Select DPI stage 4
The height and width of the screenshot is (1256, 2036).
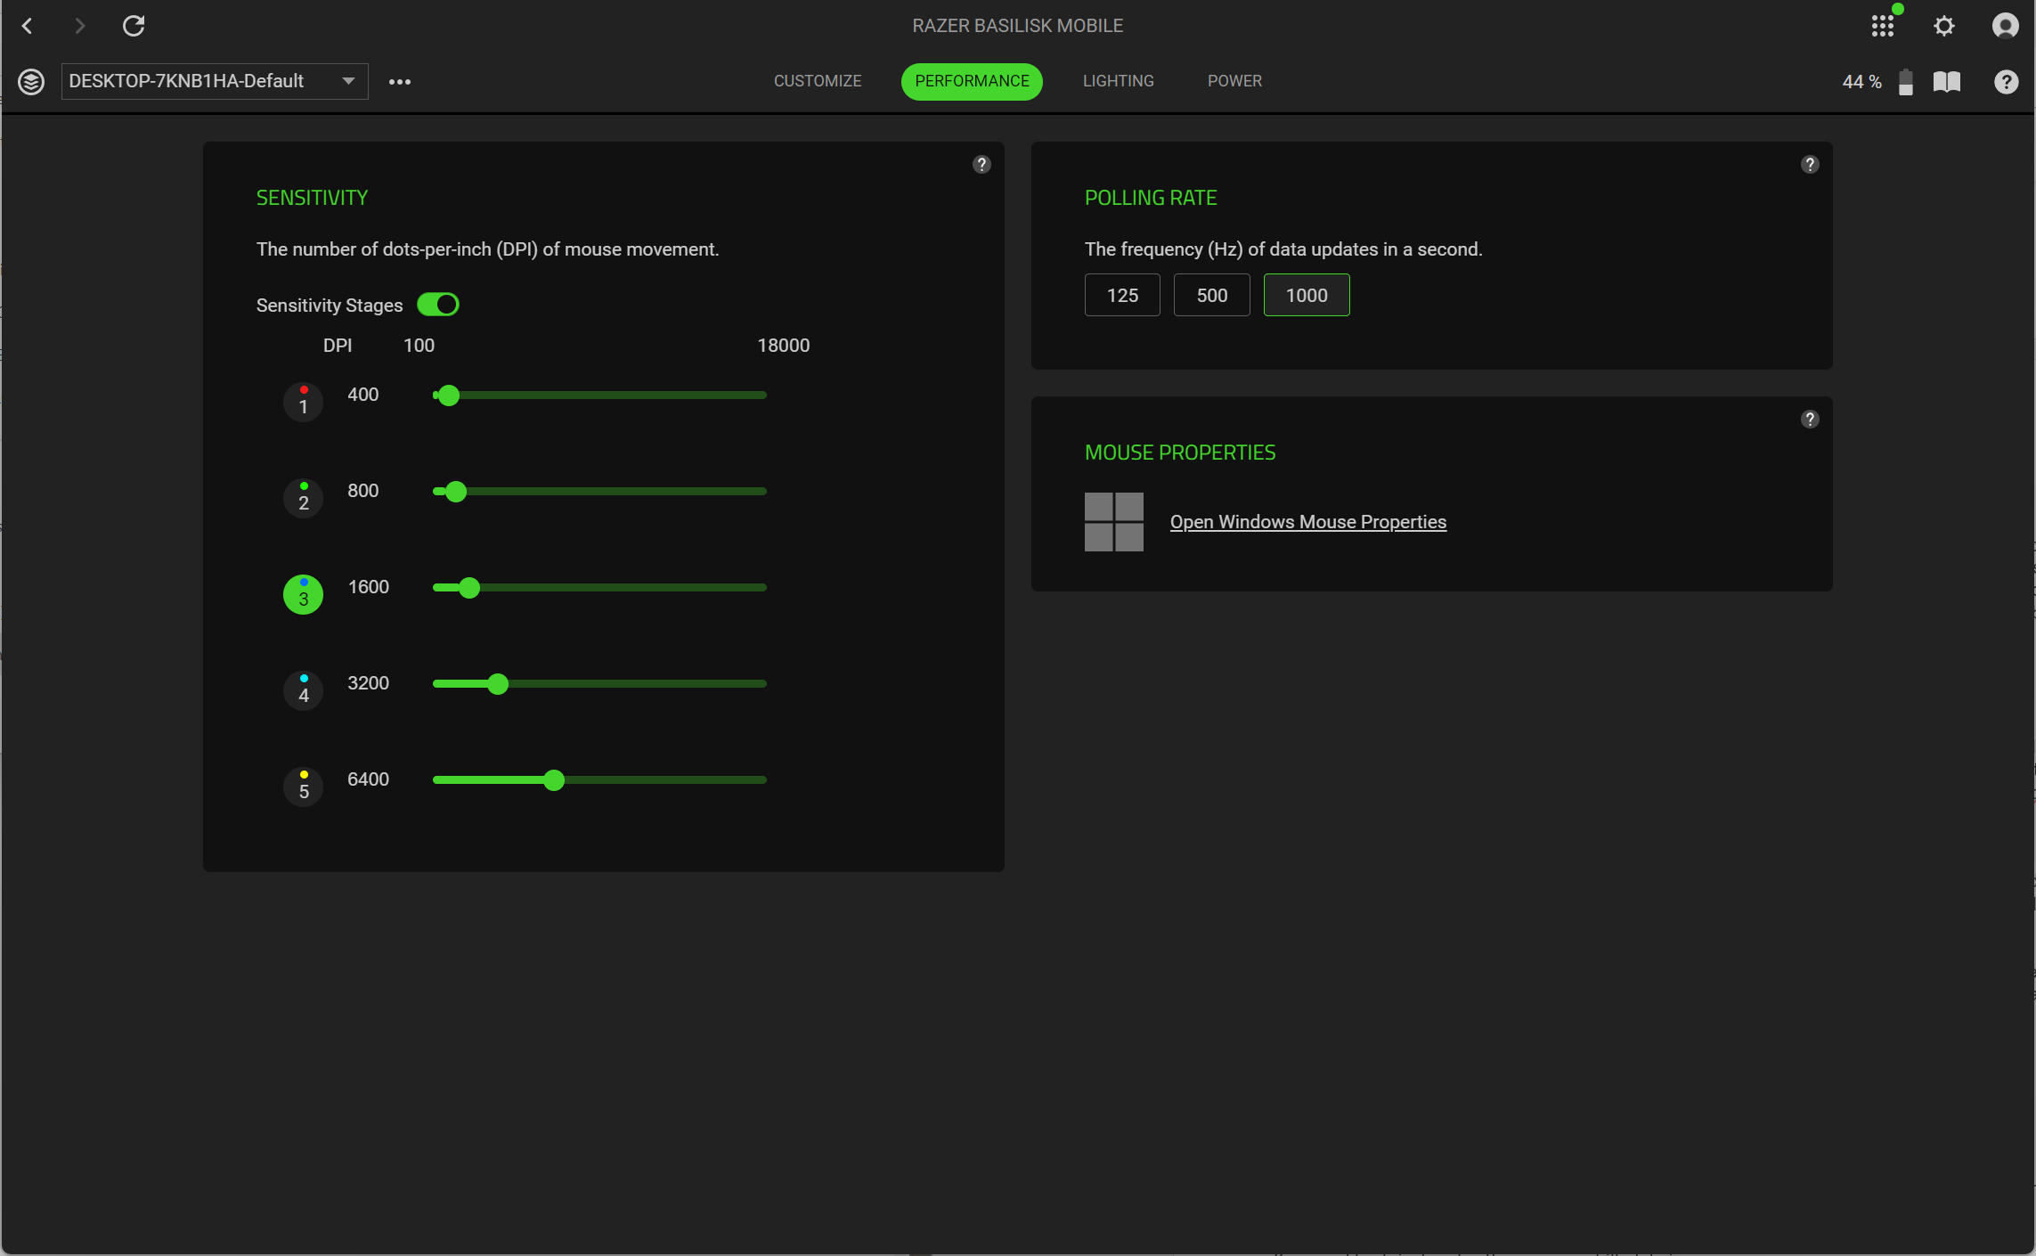304,690
